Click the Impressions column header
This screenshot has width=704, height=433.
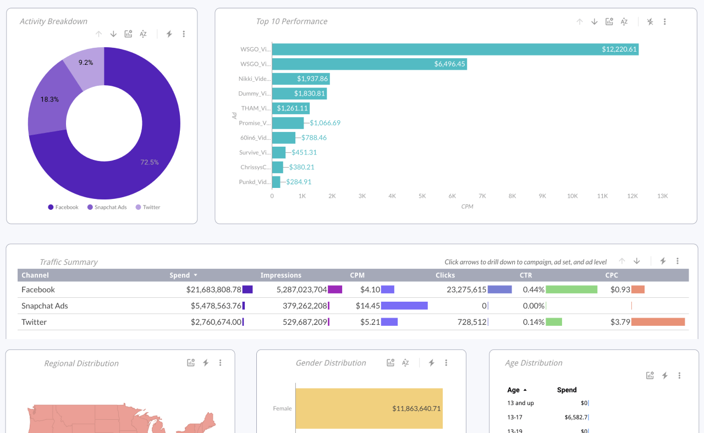tap(280, 275)
